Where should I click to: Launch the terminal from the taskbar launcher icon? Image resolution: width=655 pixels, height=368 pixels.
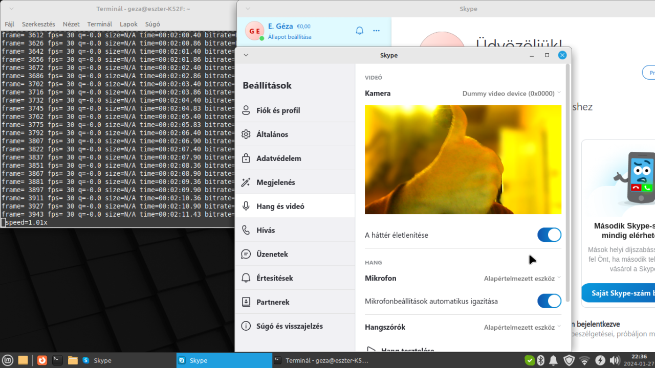click(57, 360)
